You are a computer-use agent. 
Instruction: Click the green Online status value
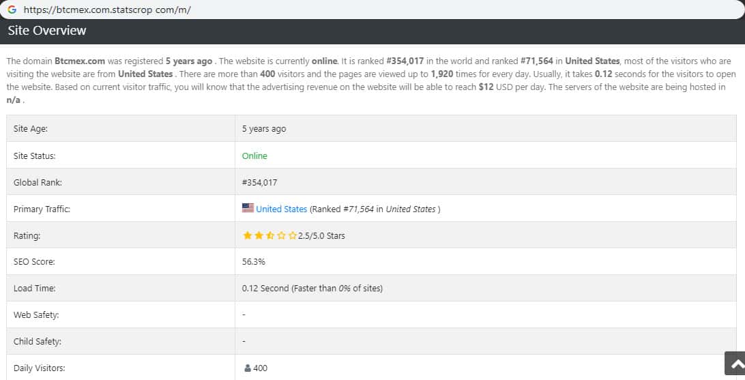254,156
